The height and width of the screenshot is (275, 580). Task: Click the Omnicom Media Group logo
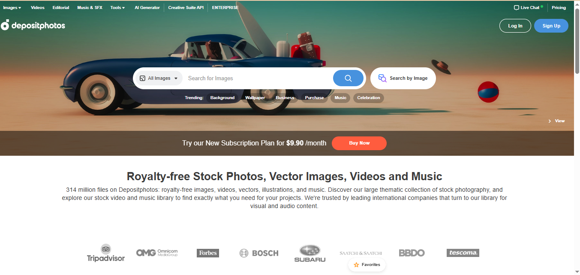click(157, 253)
